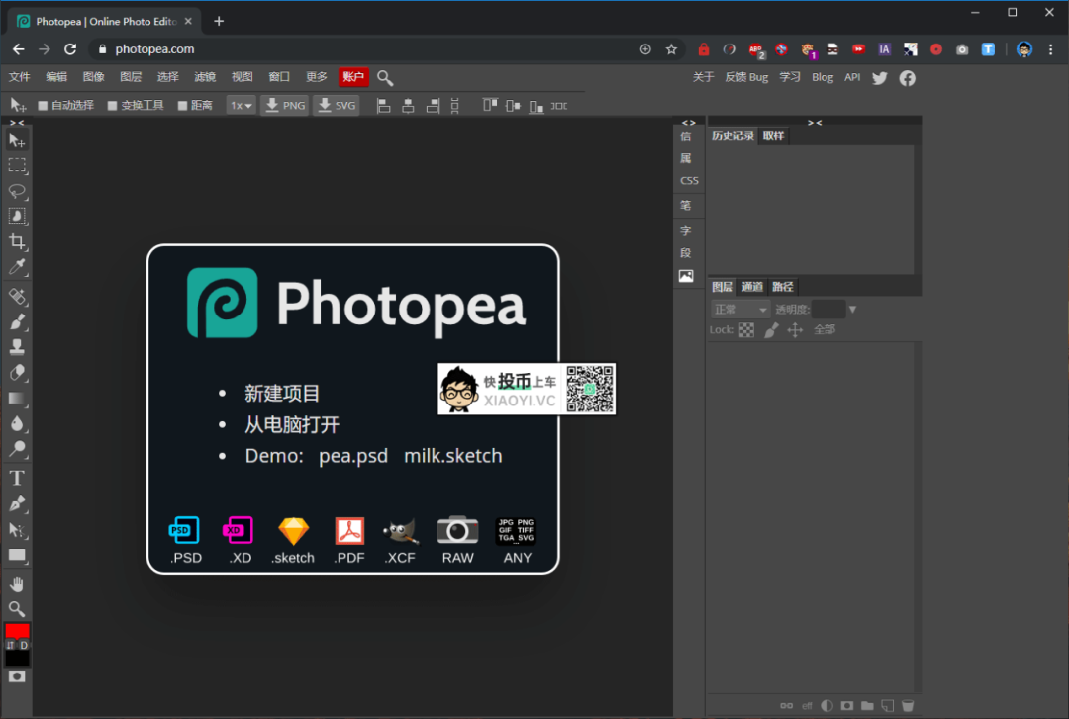The width and height of the screenshot is (1069, 719).
Task: Select the Type tool
Action: pyautogui.click(x=17, y=477)
